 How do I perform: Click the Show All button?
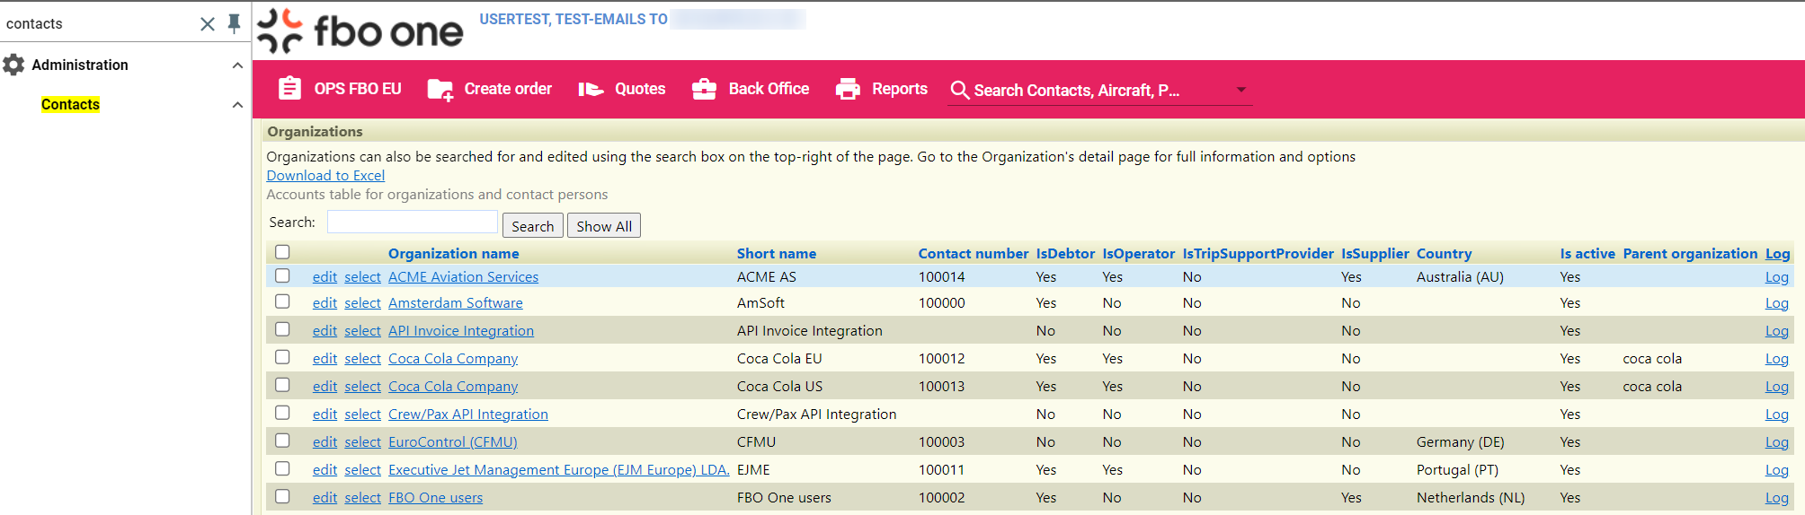point(604,226)
